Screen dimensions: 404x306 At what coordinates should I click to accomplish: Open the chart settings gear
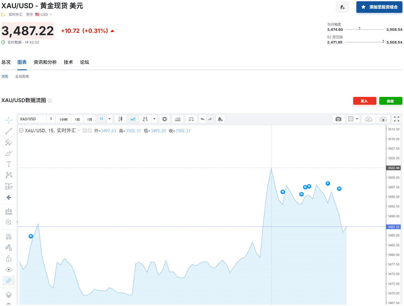pos(164,119)
